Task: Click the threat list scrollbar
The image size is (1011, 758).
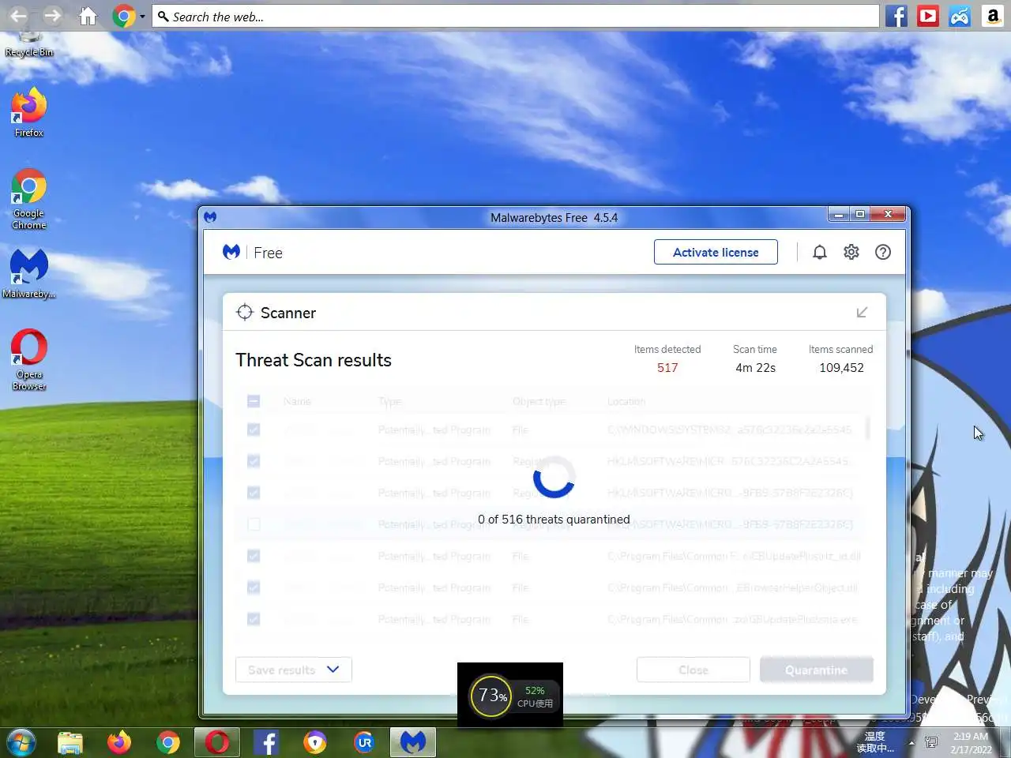Action: 867,427
